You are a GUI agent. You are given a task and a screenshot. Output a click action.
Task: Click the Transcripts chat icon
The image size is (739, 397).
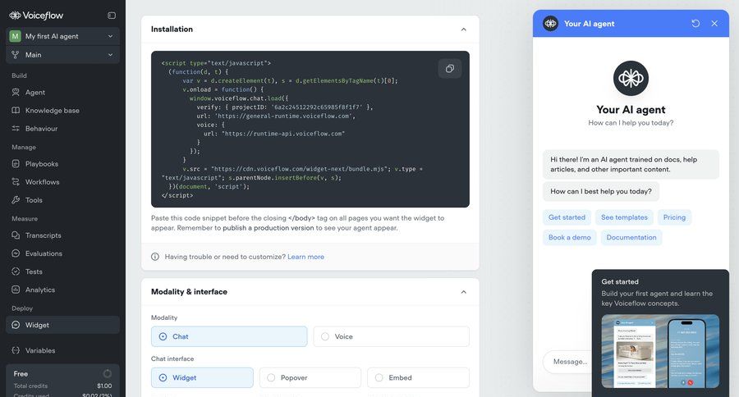[16, 235]
